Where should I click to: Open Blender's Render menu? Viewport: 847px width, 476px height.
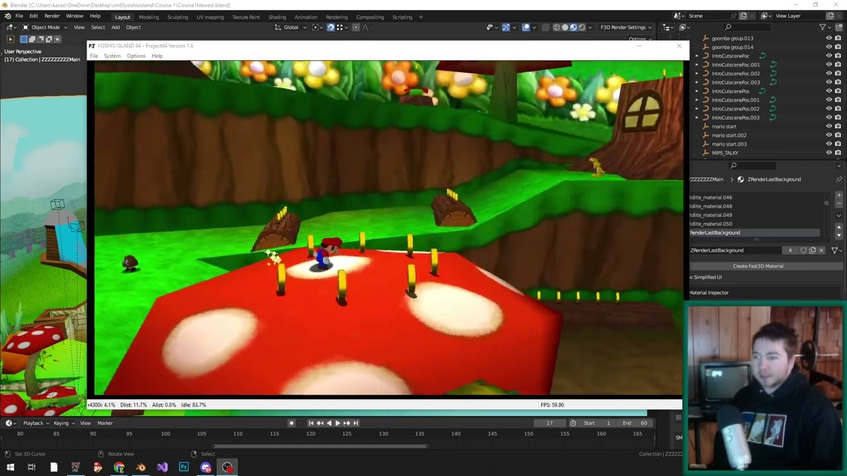(x=52, y=16)
